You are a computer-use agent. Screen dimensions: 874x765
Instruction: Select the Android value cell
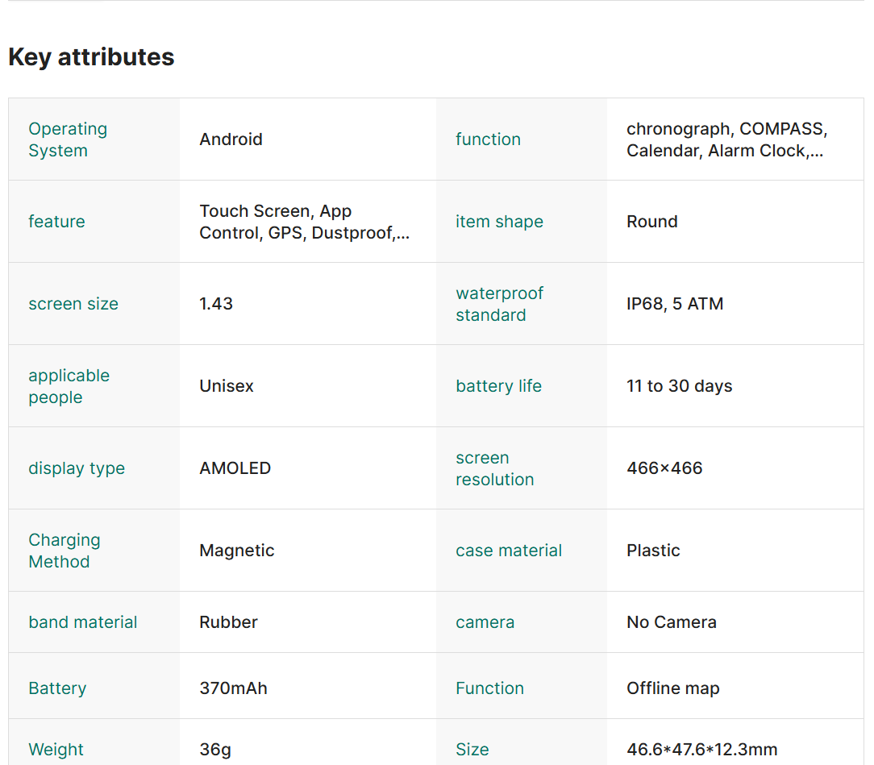(x=231, y=139)
